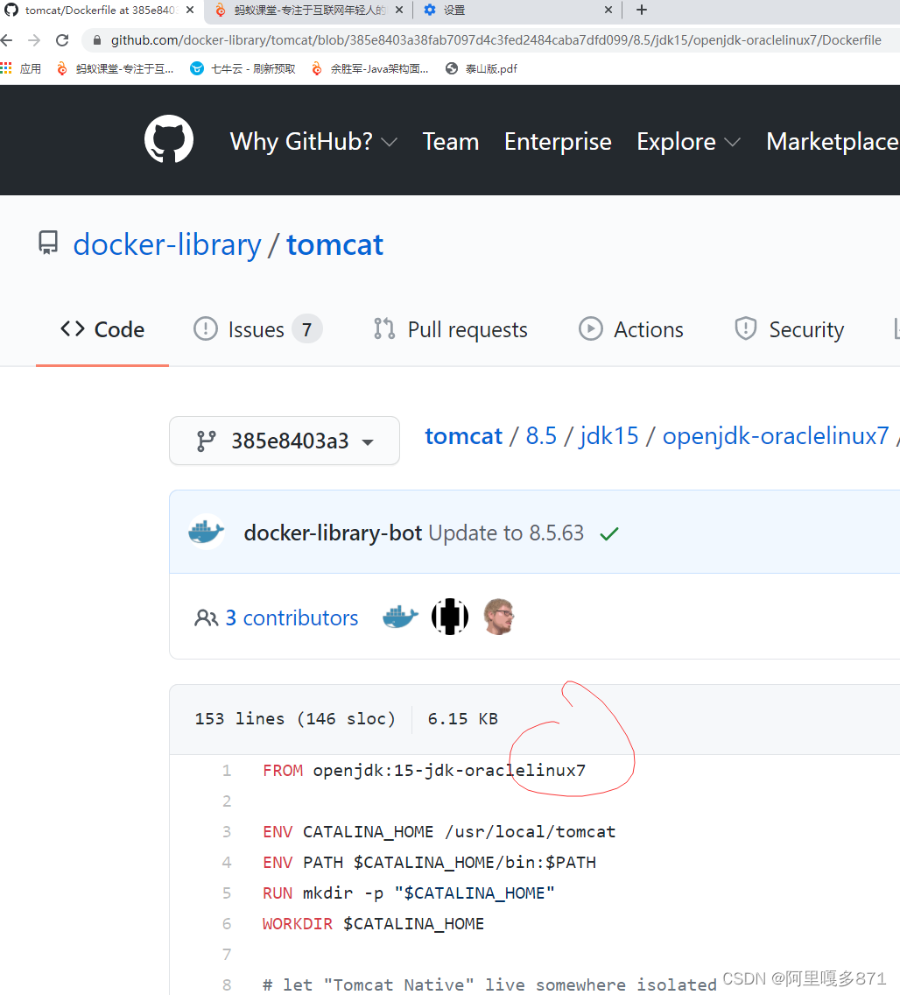This screenshot has height=995, width=900.
Task: Open the tomcat breadcrumb root link
Action: click(463, 436)
